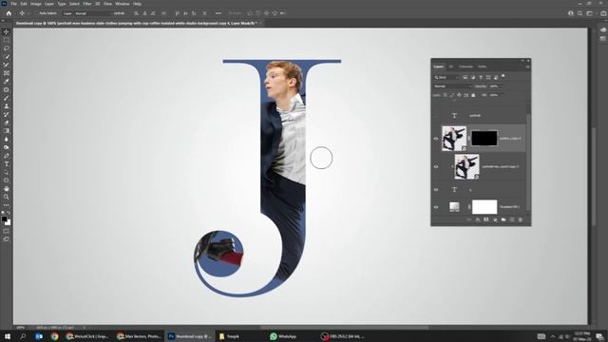
Task: Open the workspace switcher at top right
Action: coord(589,13)
